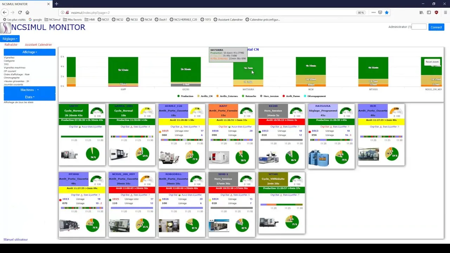Click the Administrator password input field
The height and width of the screenshot is (253, 450).
(x=419, y=27)
